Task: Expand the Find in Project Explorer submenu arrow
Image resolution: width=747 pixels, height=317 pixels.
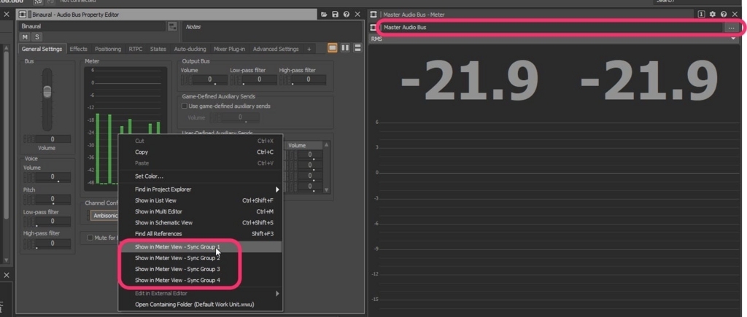Action: tap(277, 189)
